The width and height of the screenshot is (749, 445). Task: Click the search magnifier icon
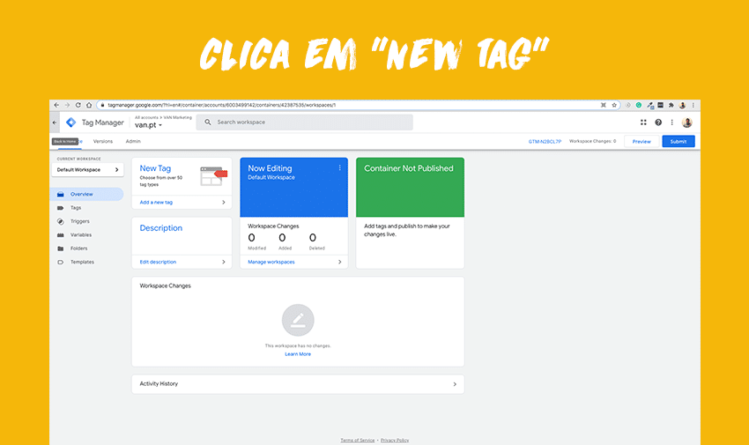click(x=208, y=122)
